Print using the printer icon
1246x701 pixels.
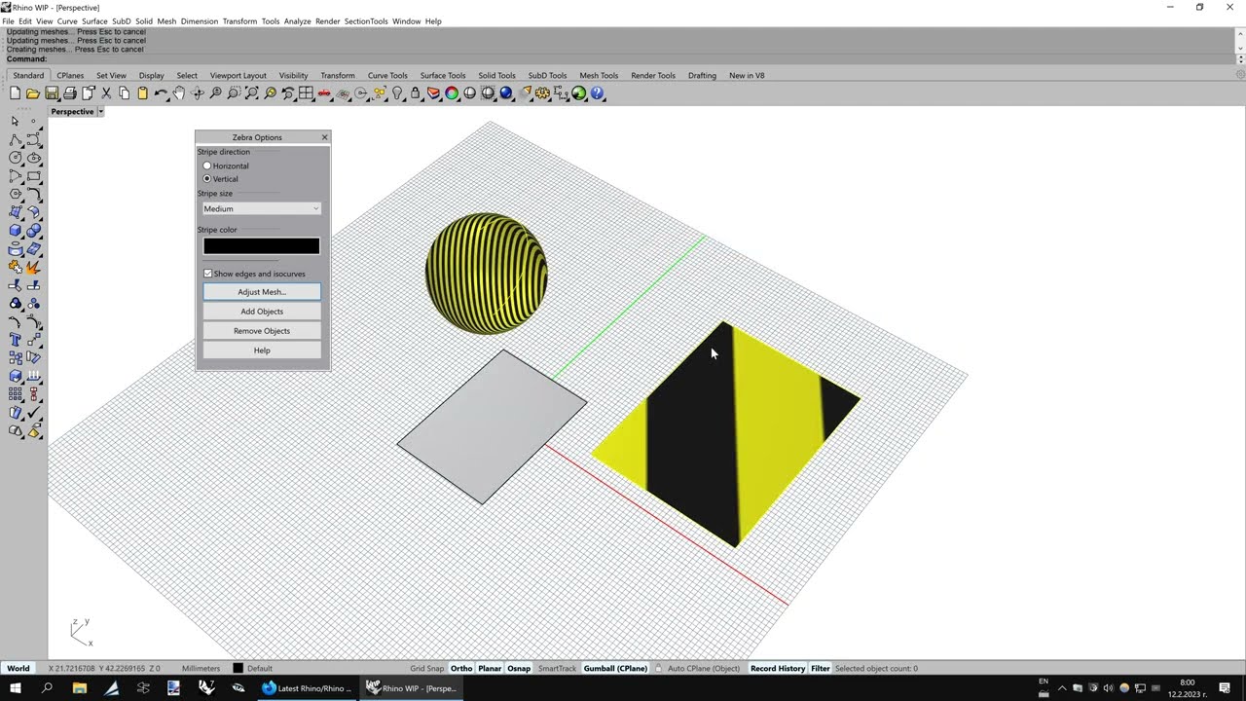[69, 93]
